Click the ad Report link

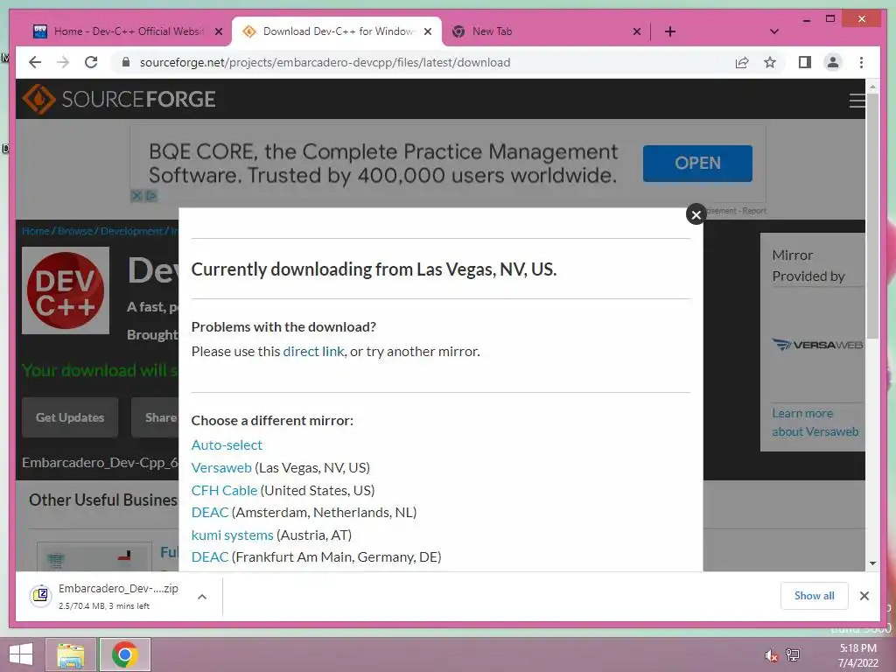pyautogui.click(x=753, y=211)
